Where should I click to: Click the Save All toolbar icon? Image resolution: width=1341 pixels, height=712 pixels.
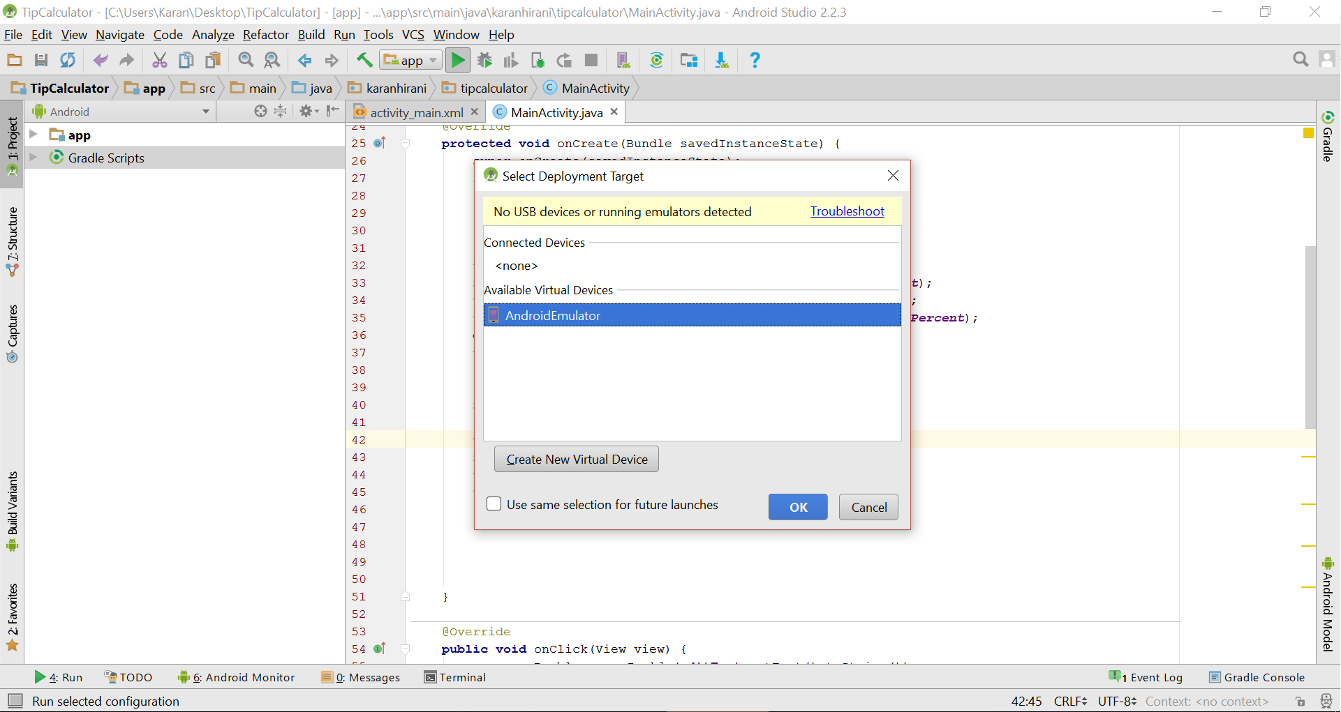(41, 61)
